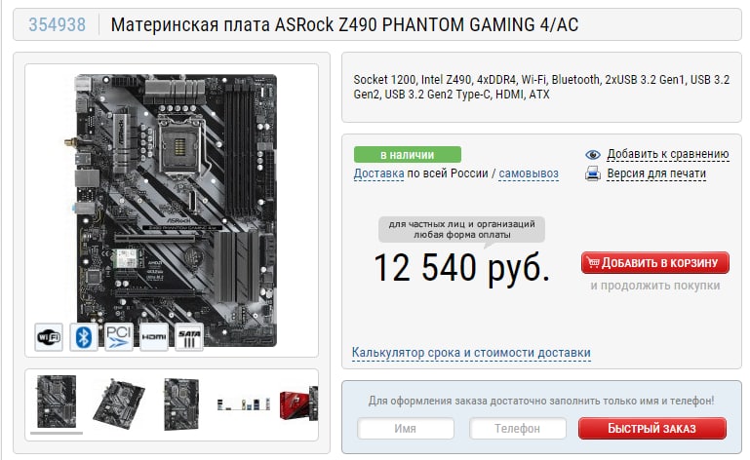Screen dimensions: 750x460
Task: Focus the Телефон phone input field
Action: [x=518, y=428]
